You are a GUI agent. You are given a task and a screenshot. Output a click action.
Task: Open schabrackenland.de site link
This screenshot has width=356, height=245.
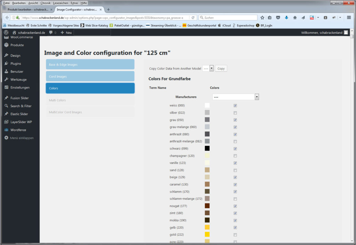(29, 32)
